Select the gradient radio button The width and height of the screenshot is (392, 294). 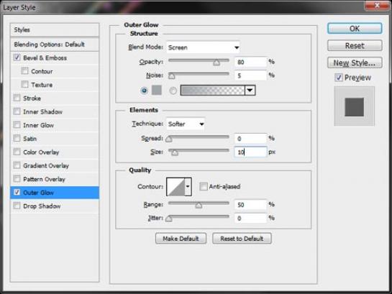(x=173, y=91)
